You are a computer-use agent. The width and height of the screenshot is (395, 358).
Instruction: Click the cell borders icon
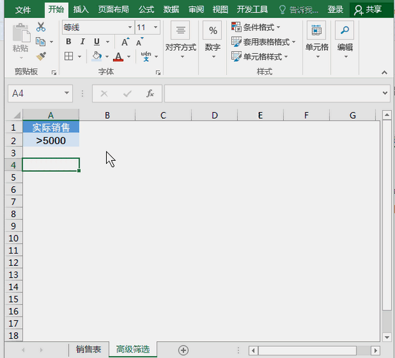coord(69,56)
